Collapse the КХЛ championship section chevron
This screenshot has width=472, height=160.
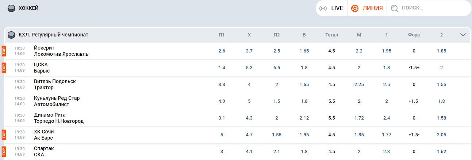tap(463, 35)
